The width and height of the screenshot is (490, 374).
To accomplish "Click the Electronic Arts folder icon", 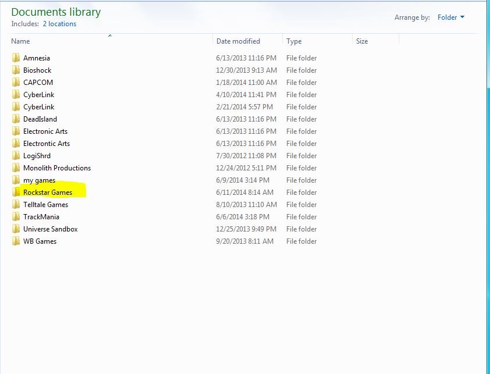I will click(x=16, y=131).
